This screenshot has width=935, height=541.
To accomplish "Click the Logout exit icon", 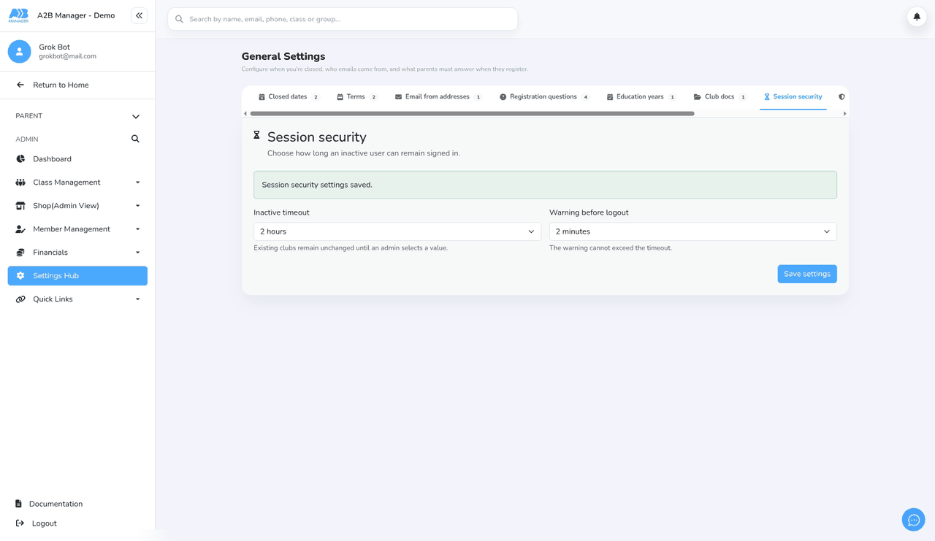I will tap(20, 523).
